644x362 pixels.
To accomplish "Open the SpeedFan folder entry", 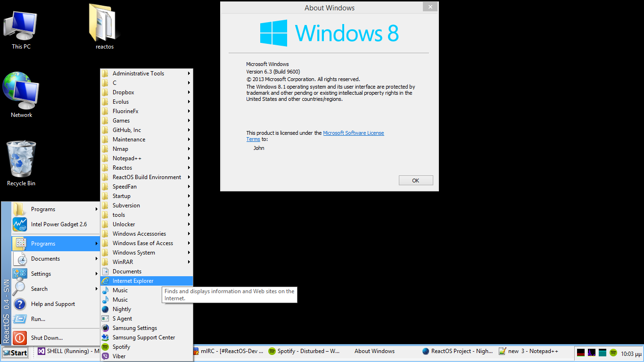I will pos(147,187).
